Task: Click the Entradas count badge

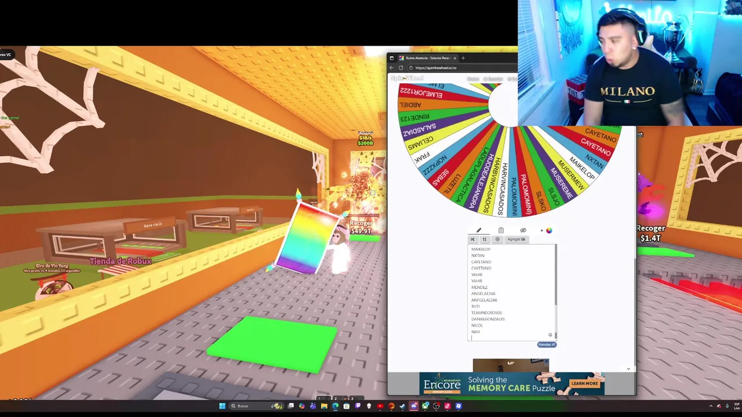Action: point(547,345)
